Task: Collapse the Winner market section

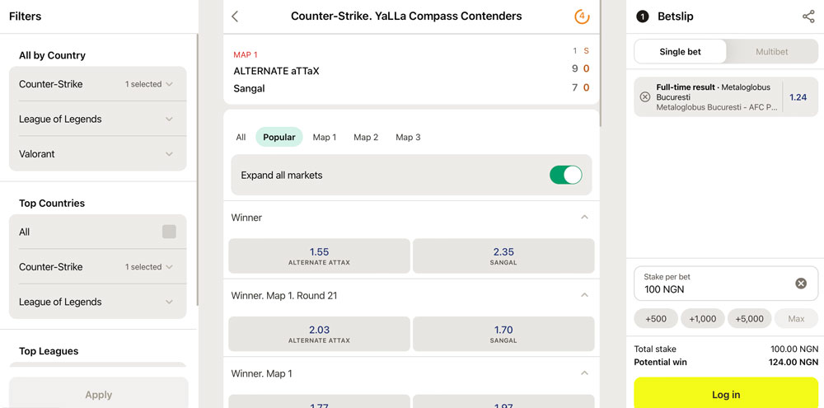Action: coord(584,217)
